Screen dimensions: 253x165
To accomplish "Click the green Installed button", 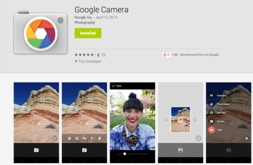I will click(88, 33).
